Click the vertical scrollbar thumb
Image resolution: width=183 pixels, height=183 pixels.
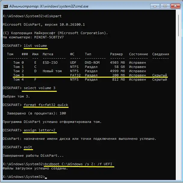pyautogui.click(x=178, y=25)
